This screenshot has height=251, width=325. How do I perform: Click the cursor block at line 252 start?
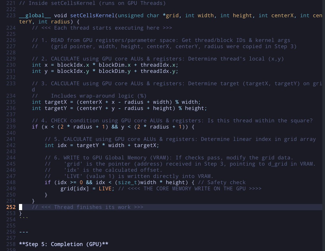pyautogui.click(x=21, y=207)
